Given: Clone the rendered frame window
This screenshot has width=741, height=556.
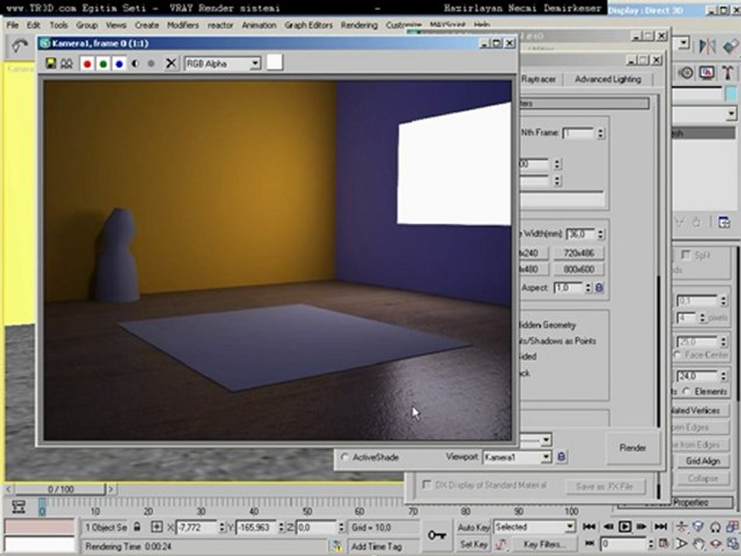Looking at the screenshot, I should click(x=66, y=63).
